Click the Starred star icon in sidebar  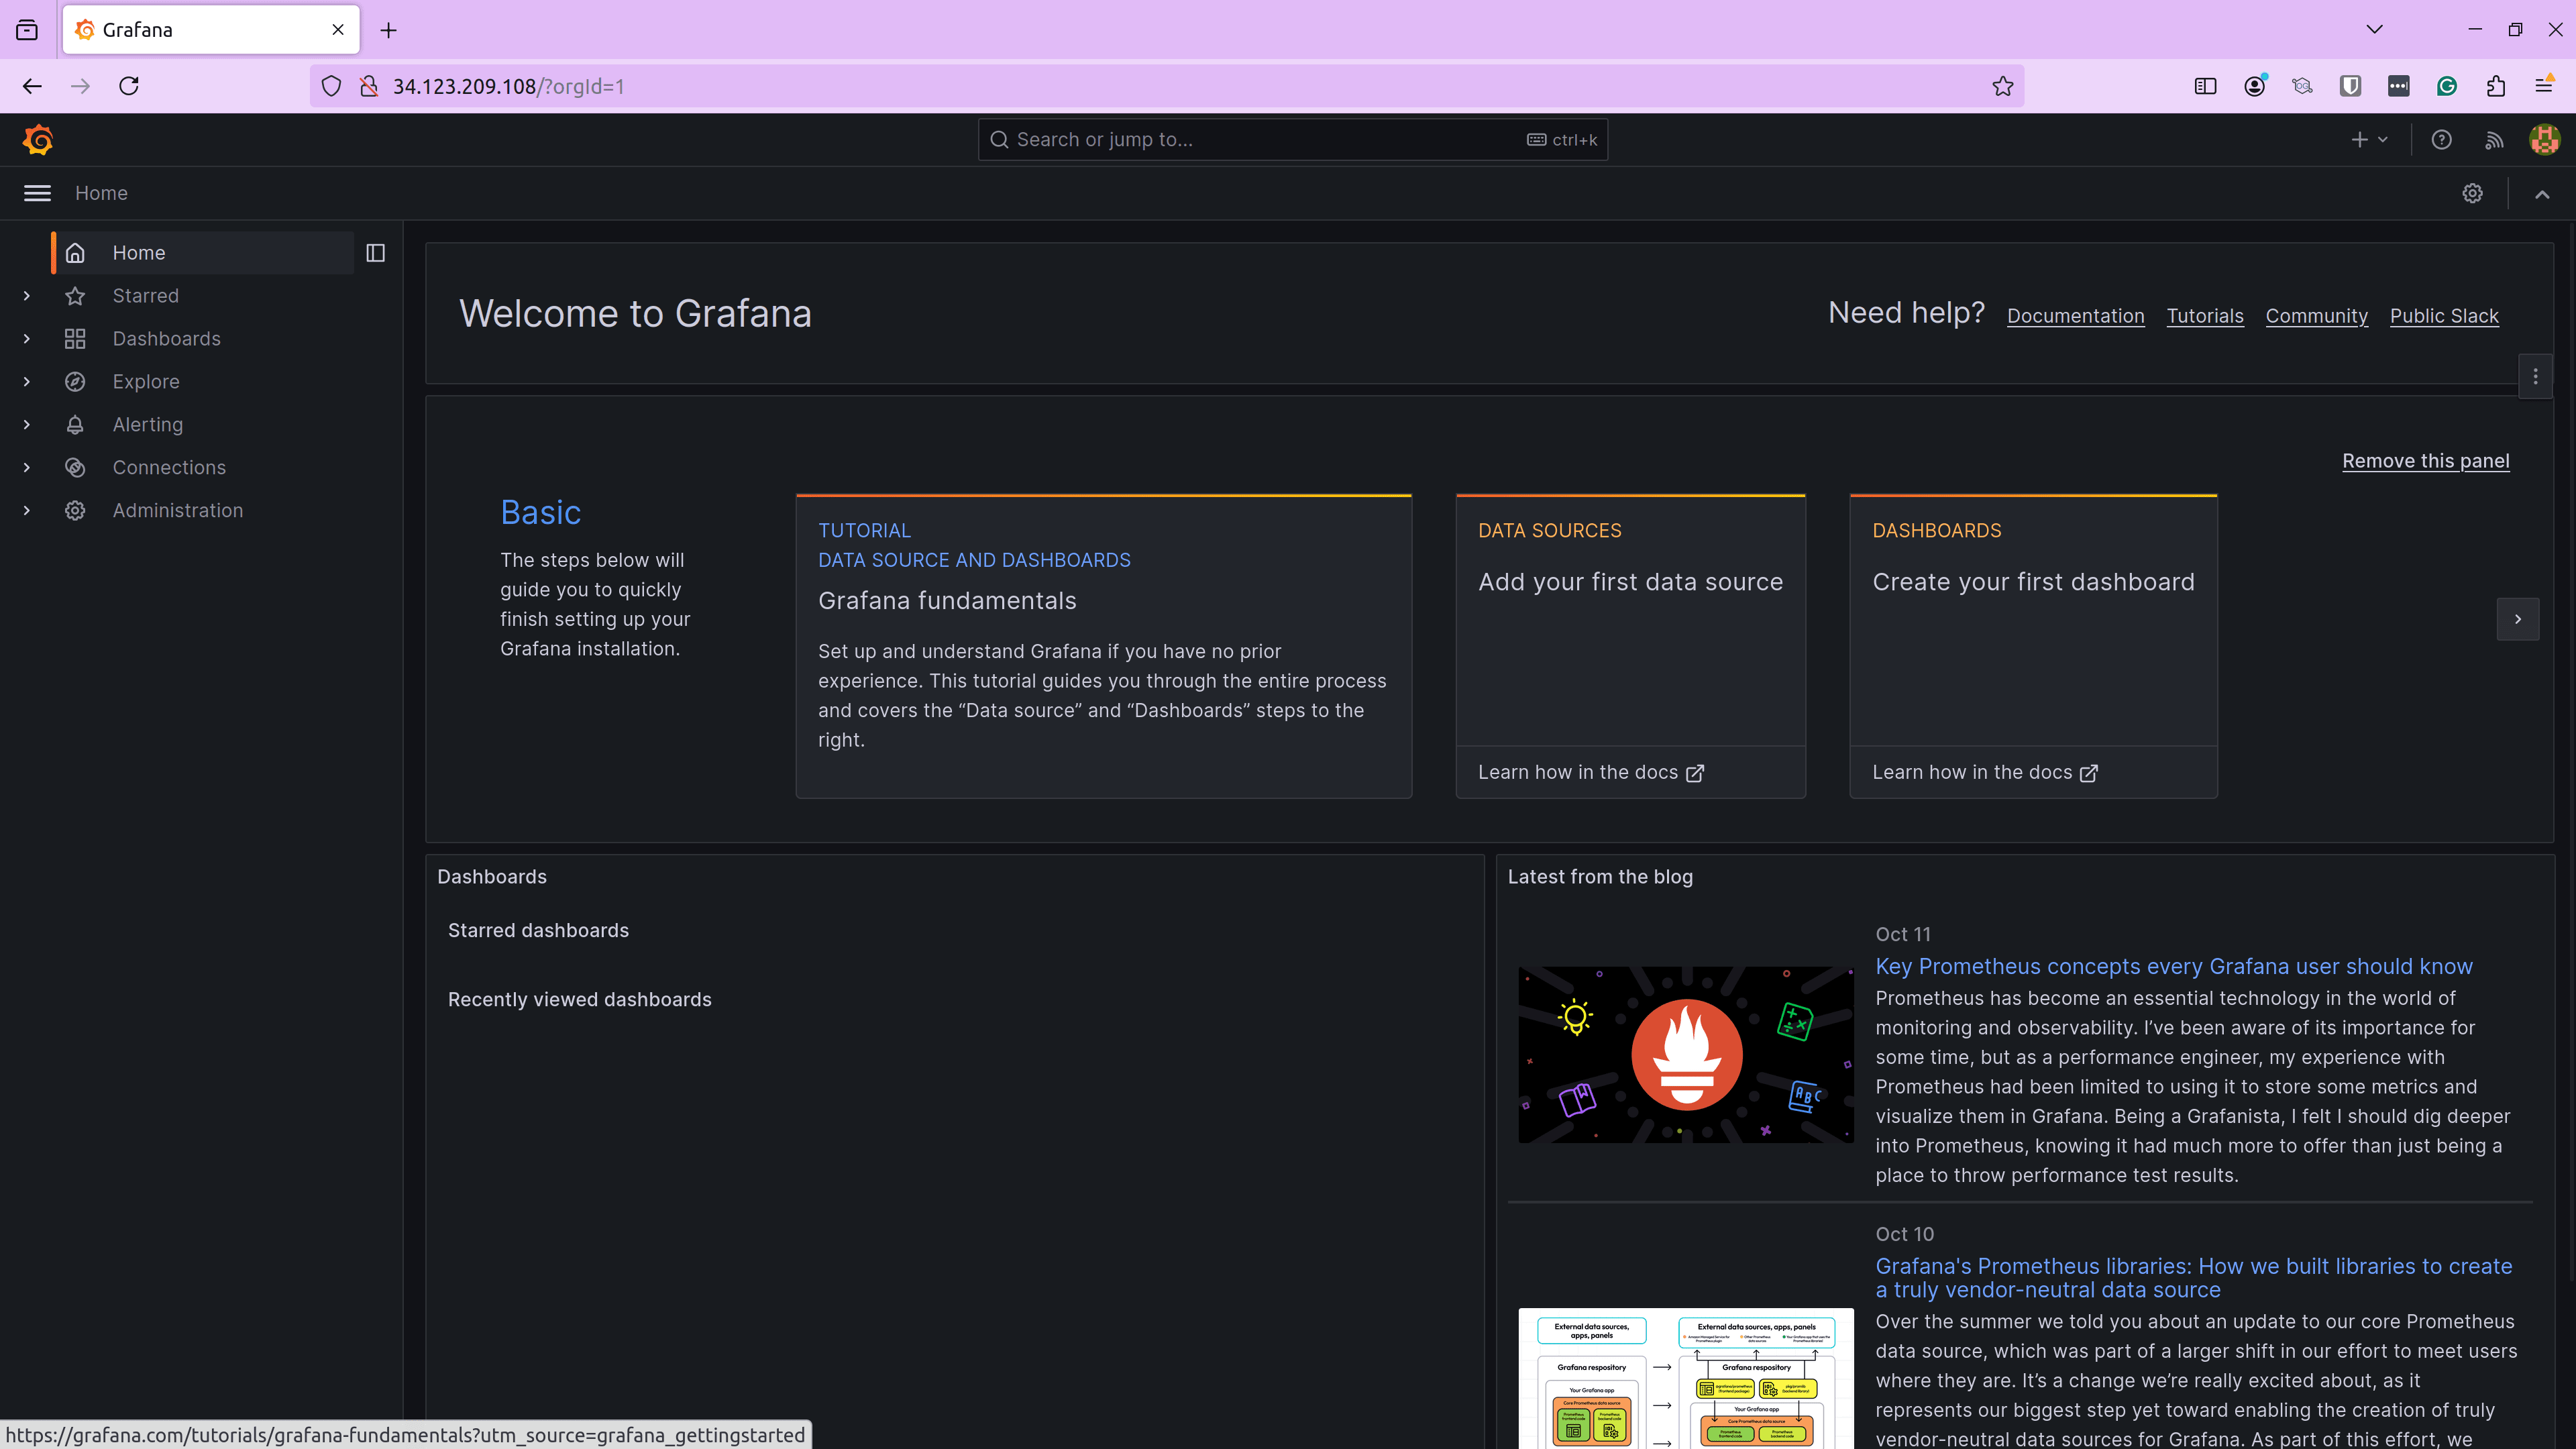point(75,296)
